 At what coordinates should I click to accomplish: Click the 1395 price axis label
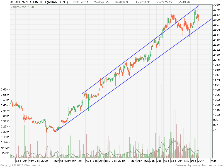(216, 95)
